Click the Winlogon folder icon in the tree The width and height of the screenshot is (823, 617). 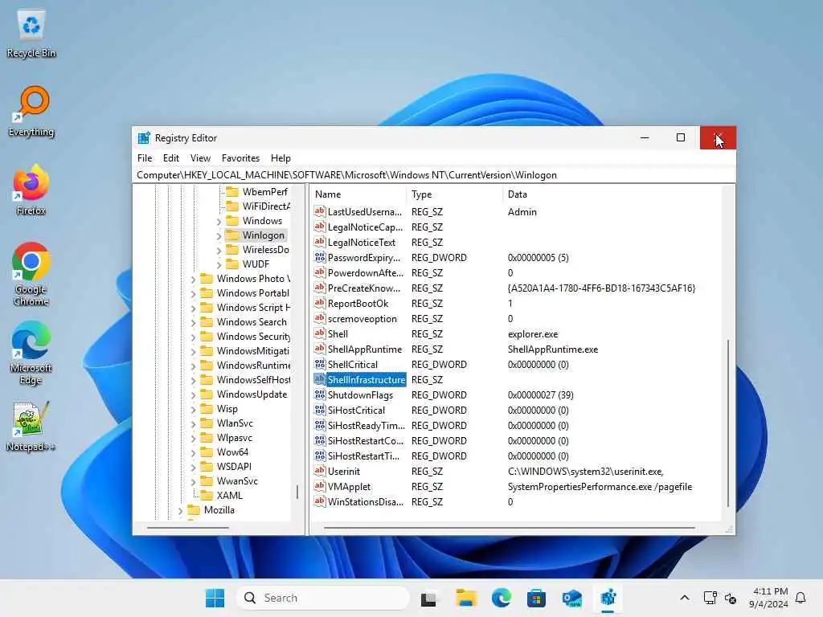[x=232, y=235]
